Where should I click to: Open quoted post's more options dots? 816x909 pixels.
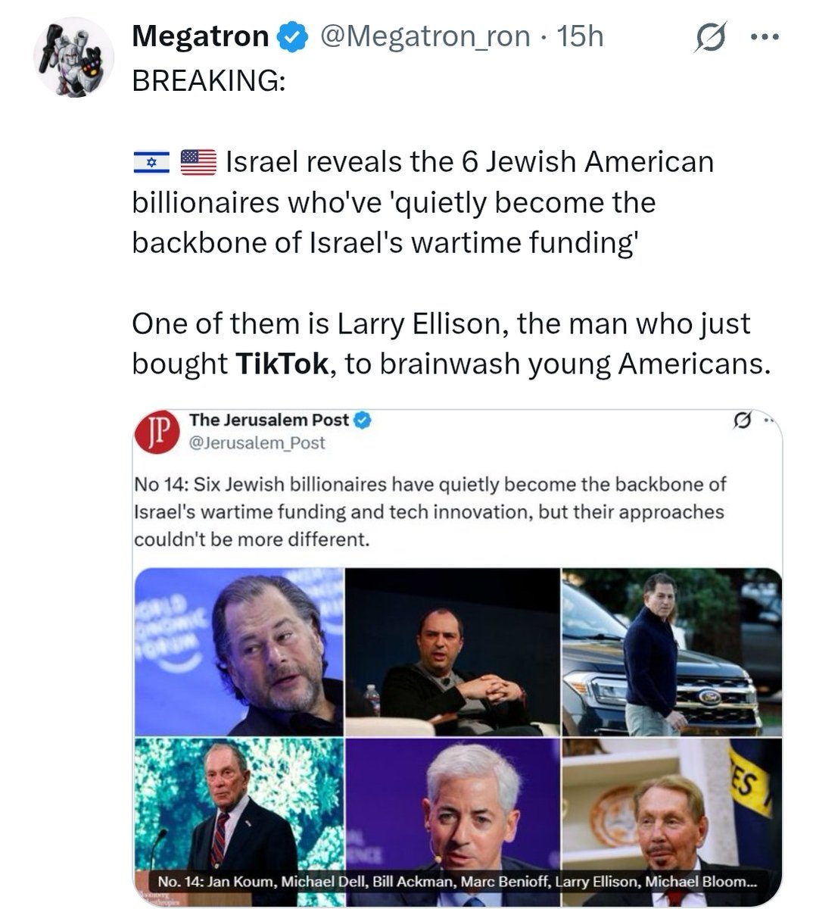pyautogui.click(x=767, y=420)
